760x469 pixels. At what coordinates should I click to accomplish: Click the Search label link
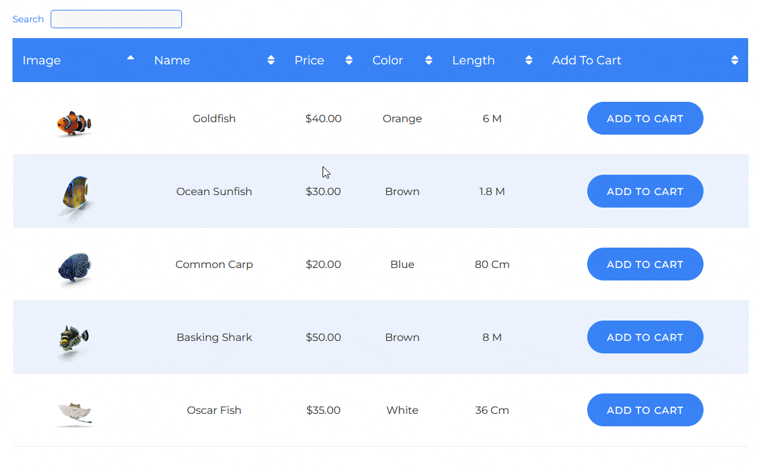[x=28, y=19]
